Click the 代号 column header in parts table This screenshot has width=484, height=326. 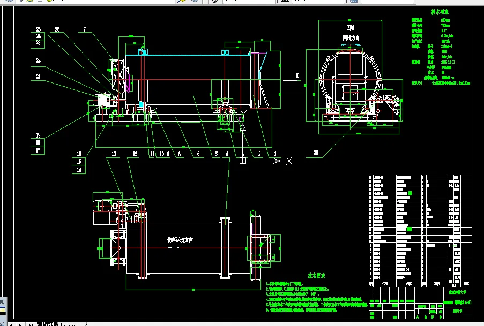pyautogui.click(x=385, y=283)
